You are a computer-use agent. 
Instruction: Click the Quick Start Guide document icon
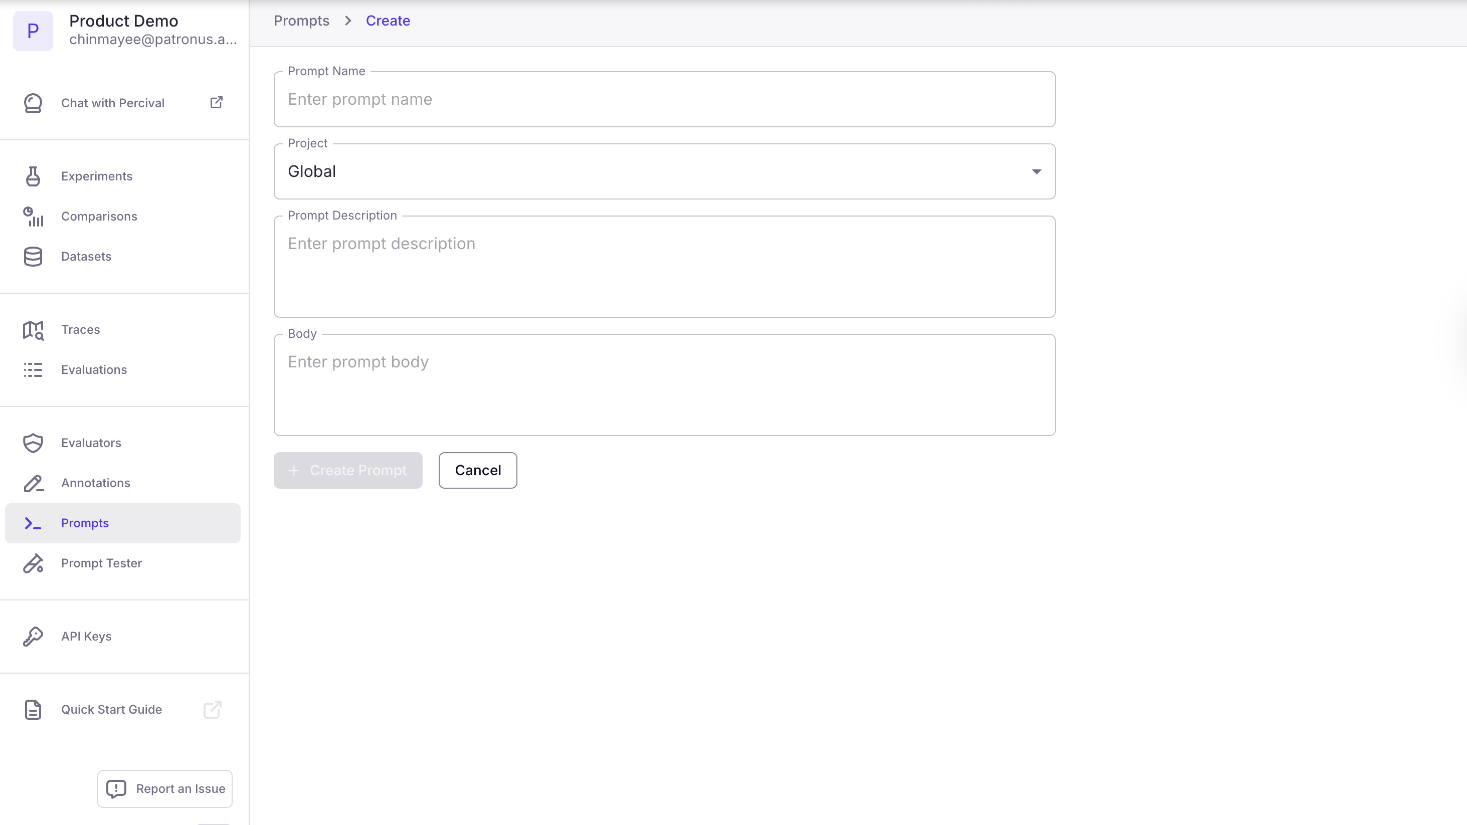(33, 709)
